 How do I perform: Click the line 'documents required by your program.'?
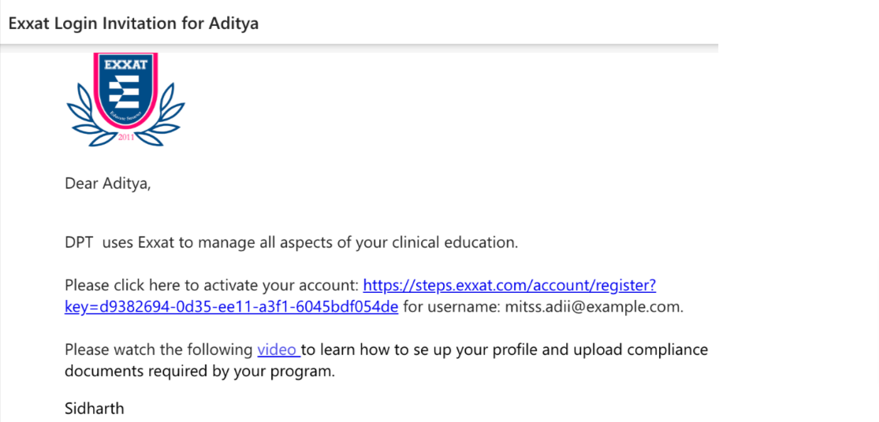click(x=199, y=372)
